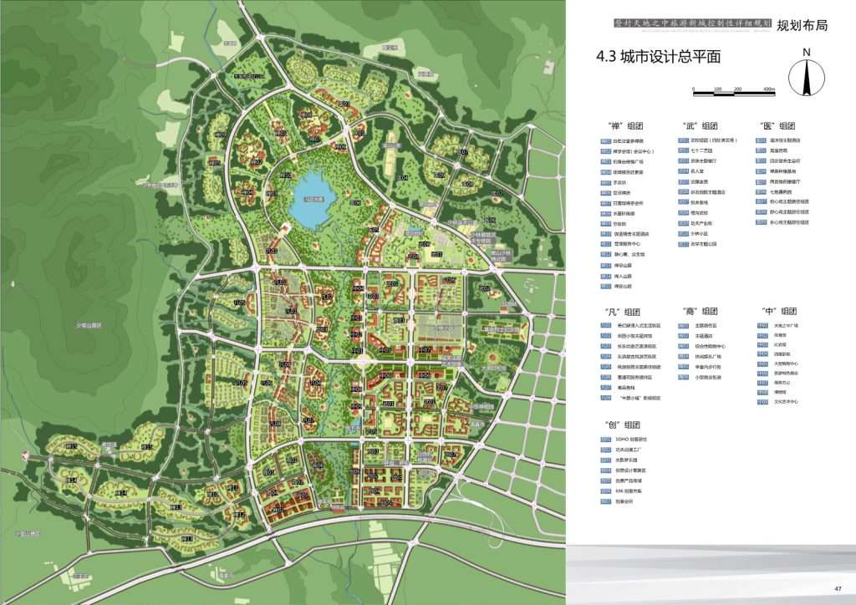Click the circular central plaza roundabout
The width and height of the screenshot is (856, 605).
pyautogui.click(x=364, y=362)
